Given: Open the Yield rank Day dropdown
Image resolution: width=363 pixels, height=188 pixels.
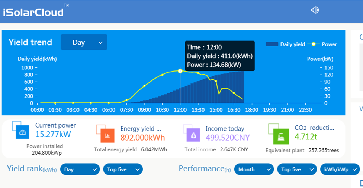Looking at the screenshot, I should coord(80,169).
